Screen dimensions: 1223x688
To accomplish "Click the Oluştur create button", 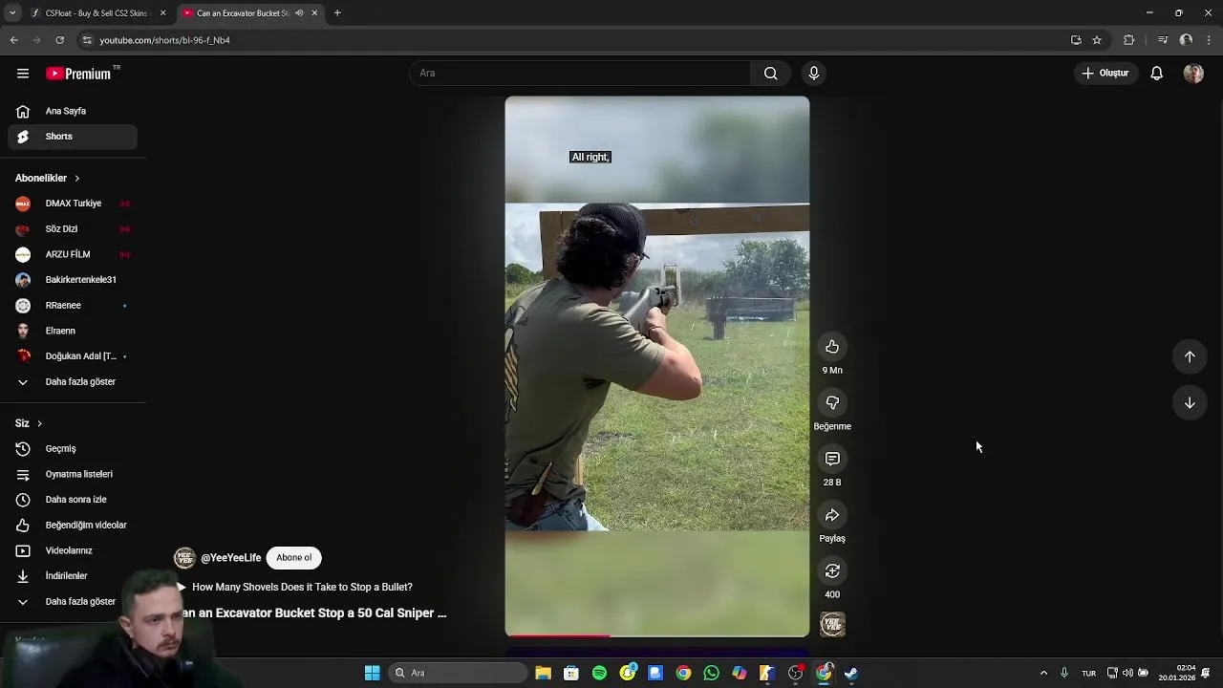I will pos(1105,74).
